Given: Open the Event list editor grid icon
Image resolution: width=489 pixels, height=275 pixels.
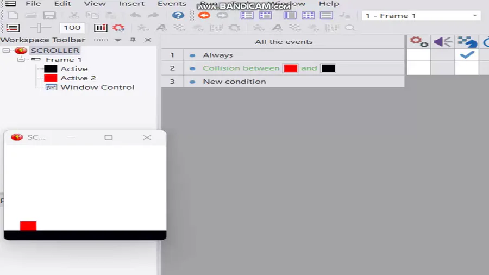Looking at the screenshot, I should [x=308, y=15].
